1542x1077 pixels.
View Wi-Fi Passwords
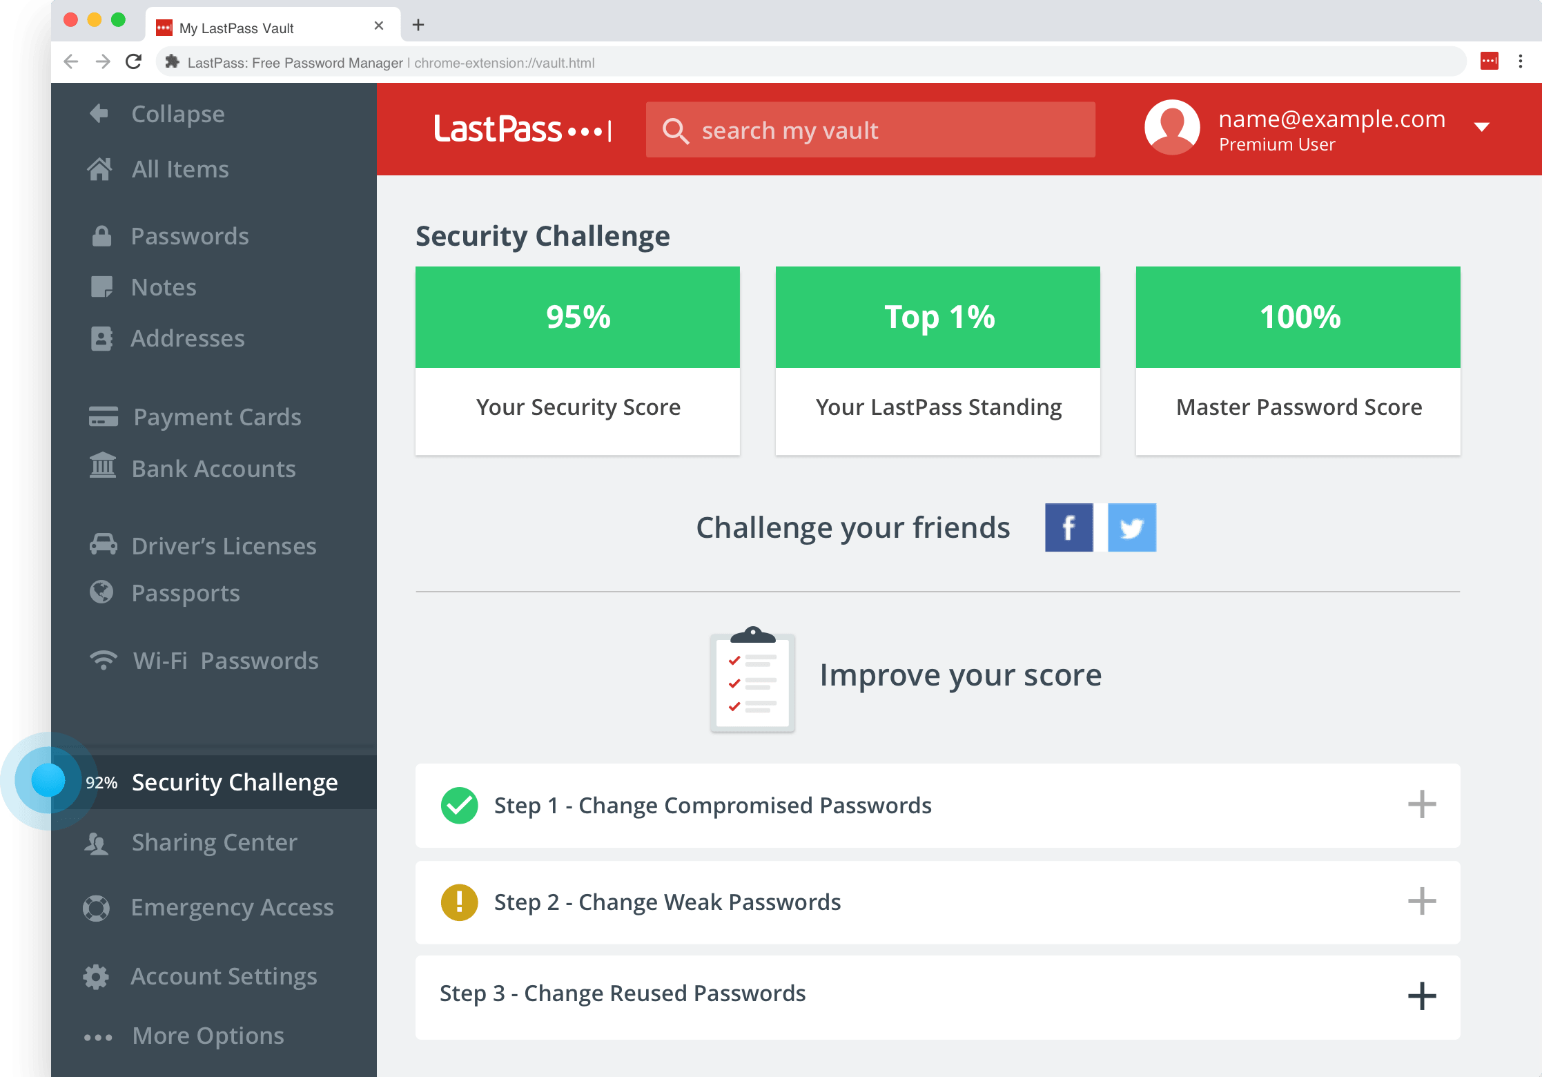click(x=225, y=660)
